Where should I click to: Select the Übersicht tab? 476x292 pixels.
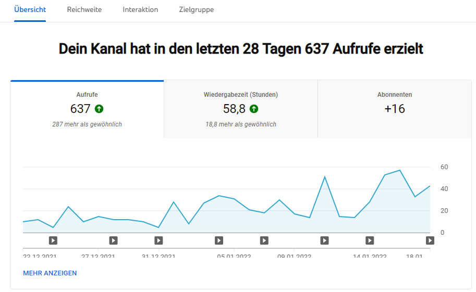30,10
